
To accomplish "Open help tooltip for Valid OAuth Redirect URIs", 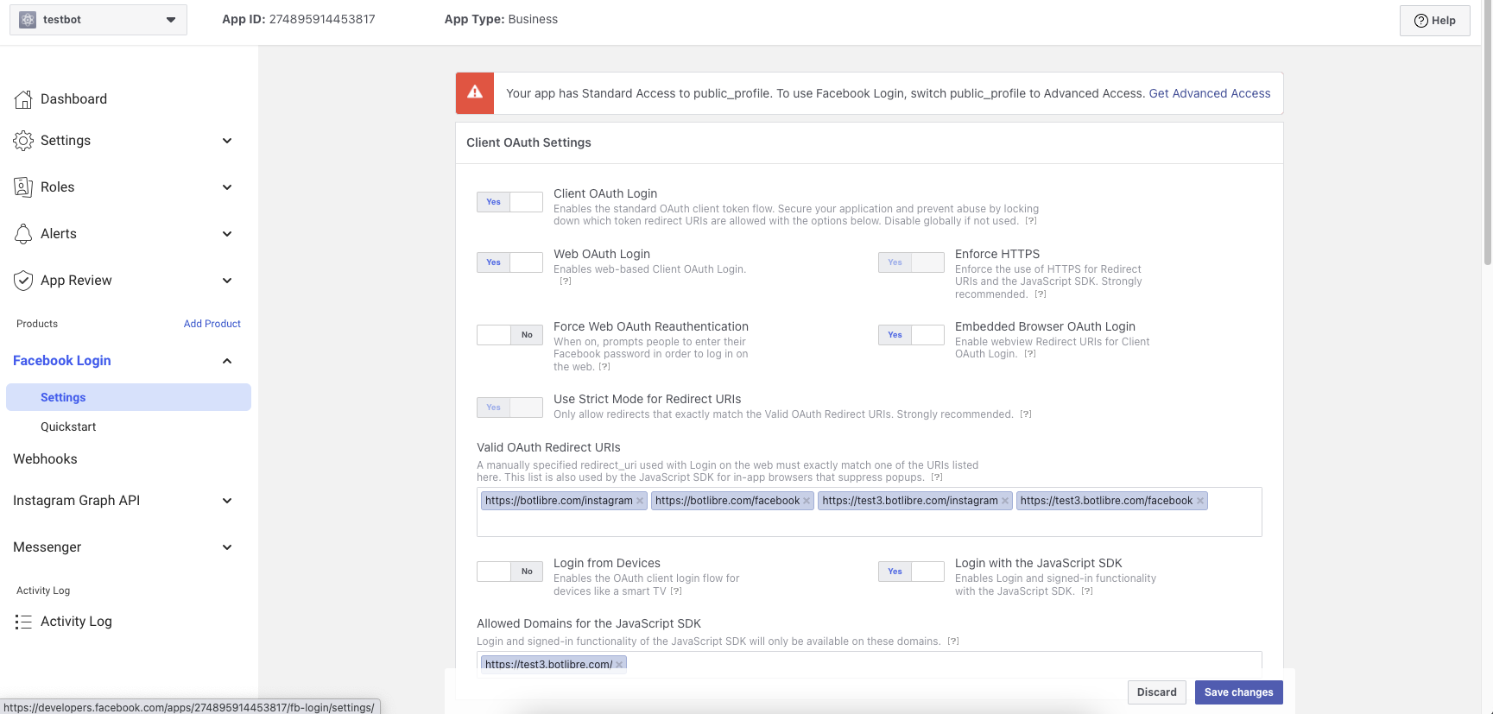I will (937, 477).
